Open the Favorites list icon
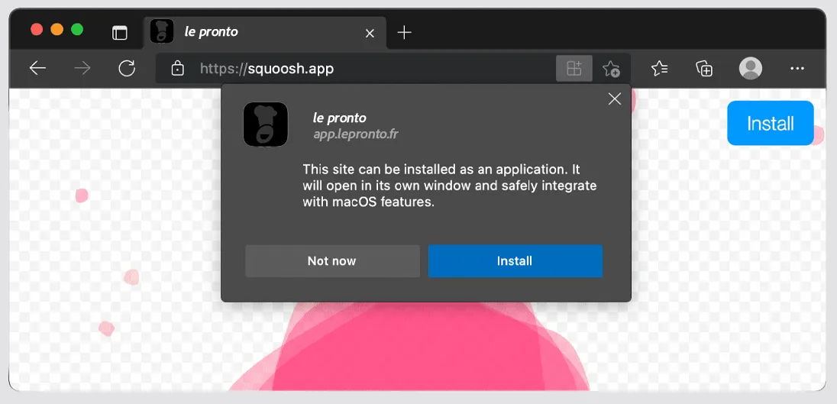This screenshot has height=404, width=837. (660, 68)
